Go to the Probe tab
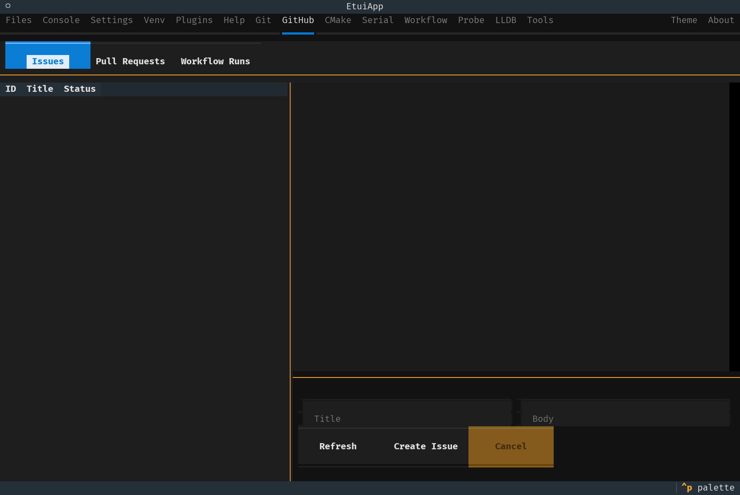Image resolution: width=740 pixels, height=495 pixels. point(471,20)
